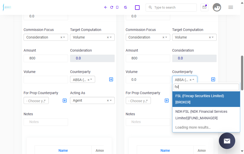Open left Commission Focus dropdown
244x154 pixels.
coord(46,37)
